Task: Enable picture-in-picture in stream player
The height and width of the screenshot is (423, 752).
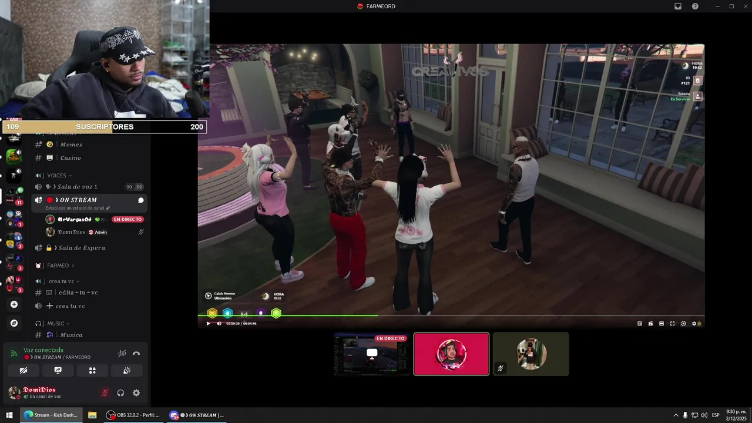Action: click(x=640, y=324)
